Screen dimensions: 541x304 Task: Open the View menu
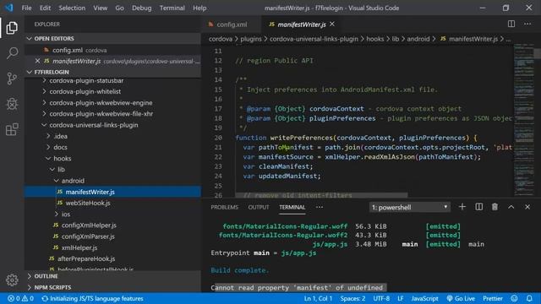coord(100,8)
